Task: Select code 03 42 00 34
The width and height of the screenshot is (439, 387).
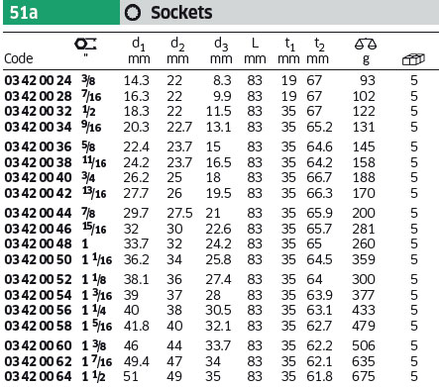Action: (38, 127)
